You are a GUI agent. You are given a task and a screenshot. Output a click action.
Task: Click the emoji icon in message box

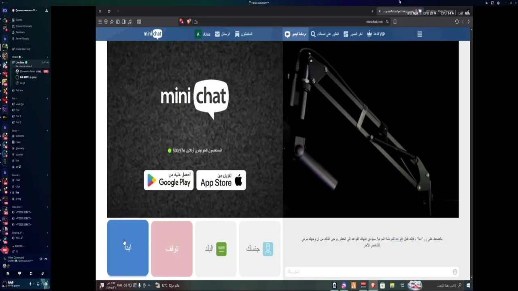coord(455,272)
